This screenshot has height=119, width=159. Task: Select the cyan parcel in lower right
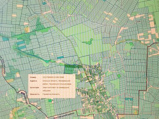point(129,99)
